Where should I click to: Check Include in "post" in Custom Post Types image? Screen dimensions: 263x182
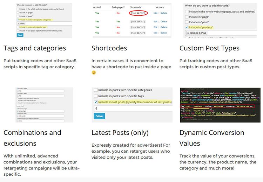tap(187, 22)
